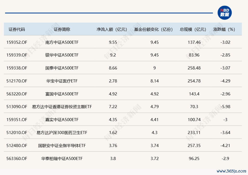The width and height of the screenshot is (248, 175).
Task: Click net inflow value 2.78
Action: (113, 81)
